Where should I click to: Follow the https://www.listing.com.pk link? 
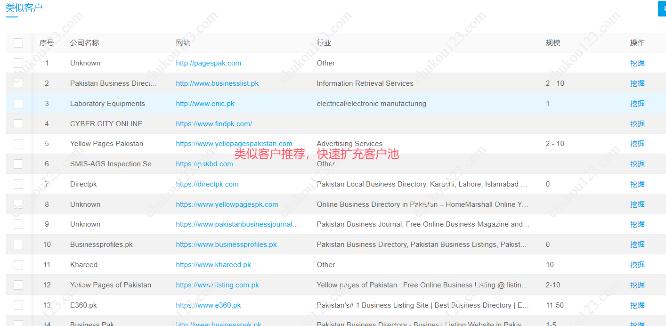(217, 285)
